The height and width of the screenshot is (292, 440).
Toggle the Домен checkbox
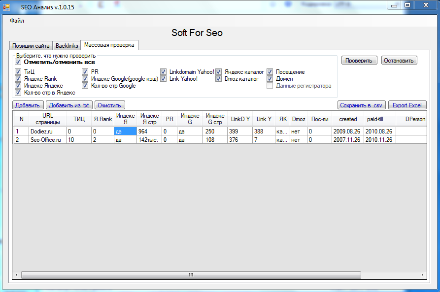(x=270, y=79)
